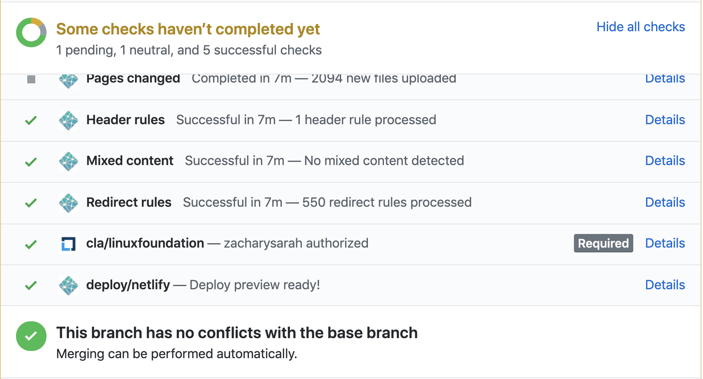Click the Required badge on the CLA check
The image size is (703, 379).
pyautogui.click(x=603, y=243)
